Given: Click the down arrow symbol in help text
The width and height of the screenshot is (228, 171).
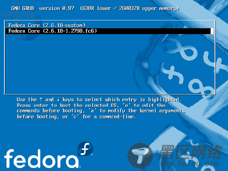Looking at the screenshot, I should click(x=58, y=100).
